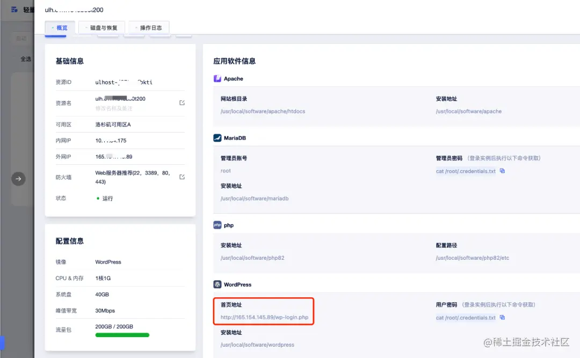Click the console logo at top left
Viewport: 580px width, 358px height.
pyautogui.click(x=15, y=10)
